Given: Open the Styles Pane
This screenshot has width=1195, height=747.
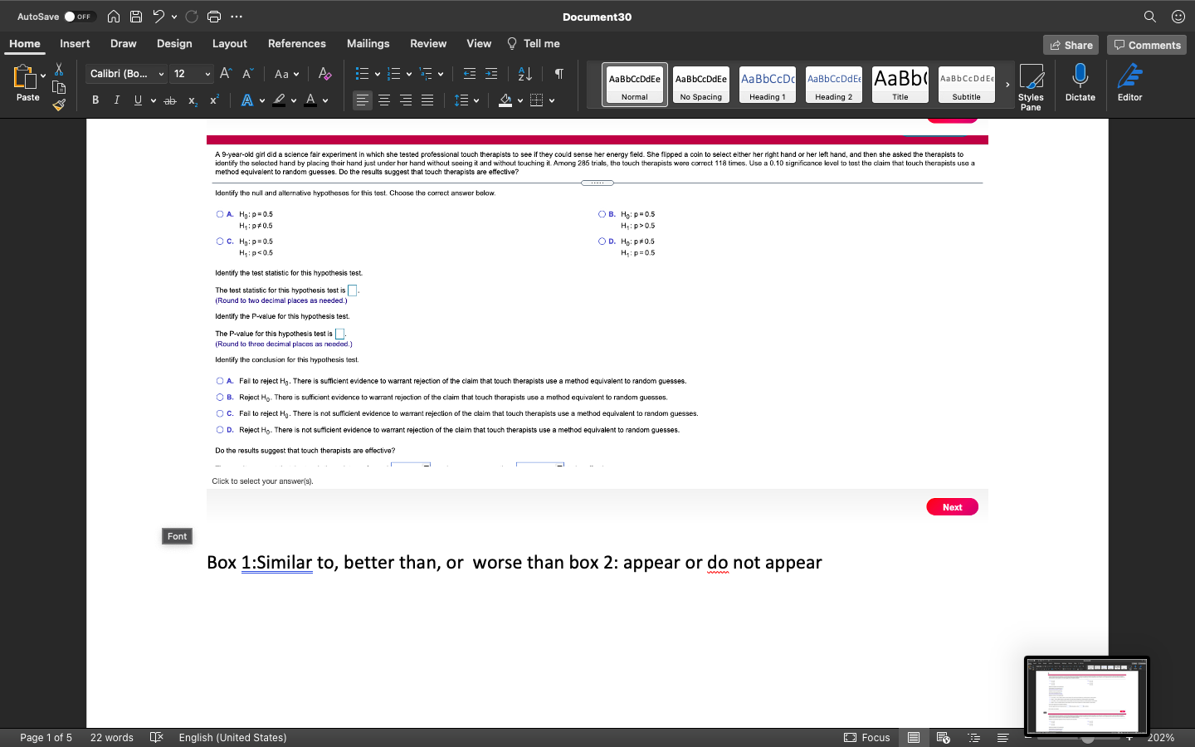Looking at the screenshot, I should [1031, 86].
